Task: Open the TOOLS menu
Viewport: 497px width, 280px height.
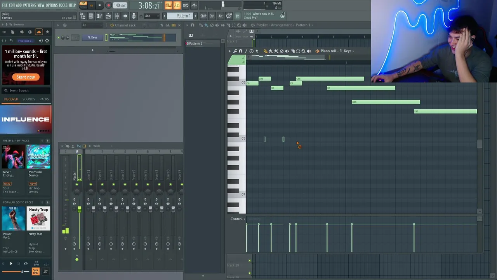Action: [x=63, y=5]
